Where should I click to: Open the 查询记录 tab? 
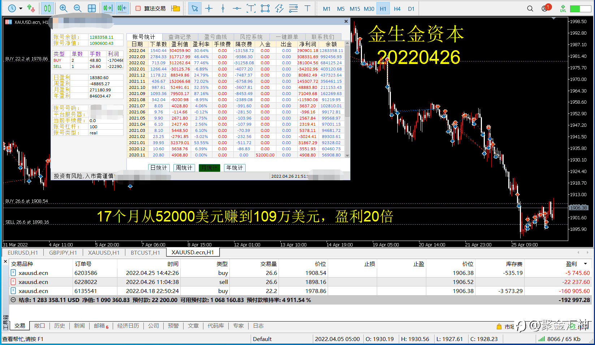[180, 37]
